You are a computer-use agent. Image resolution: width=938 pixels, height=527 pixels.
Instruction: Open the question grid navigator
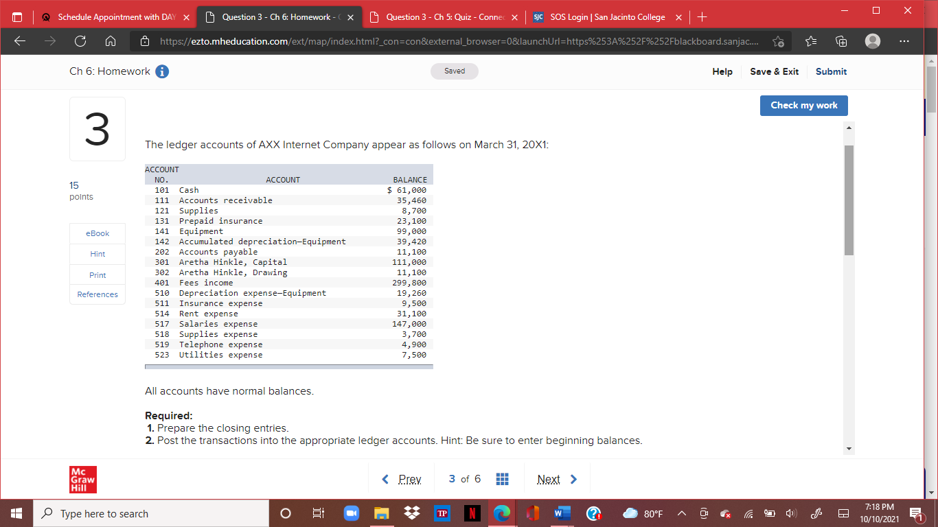coord(502,479)
